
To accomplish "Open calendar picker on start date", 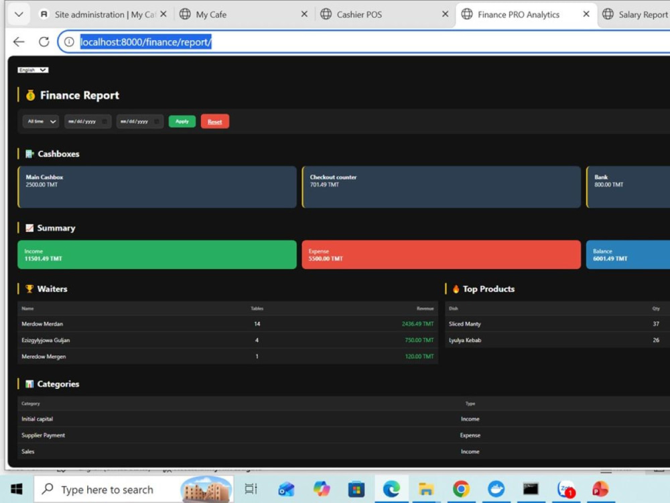I will pyautogui.click(x=105, y=121).
